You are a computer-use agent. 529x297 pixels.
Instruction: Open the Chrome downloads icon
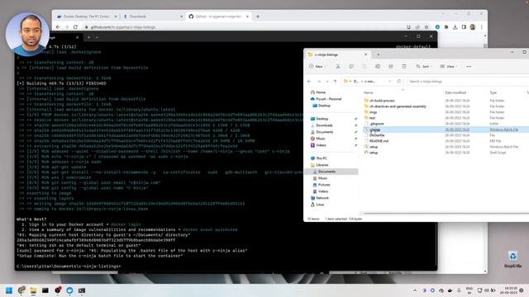(455, 27)
